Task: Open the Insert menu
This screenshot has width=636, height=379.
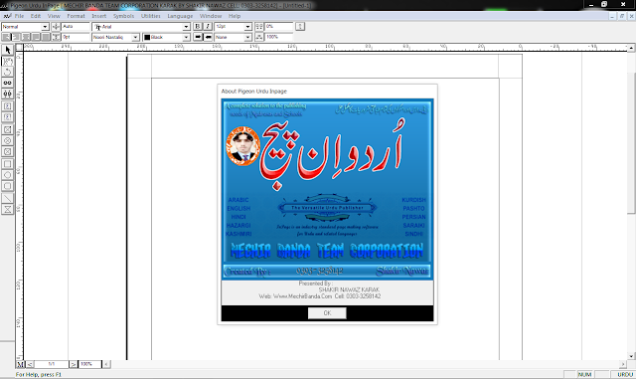Action: 99,16
